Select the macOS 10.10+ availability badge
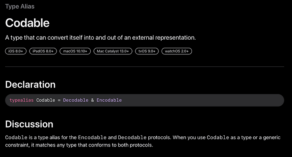This screenshot has width=292, height=157. pyautogui.click(x=75, y=51)
